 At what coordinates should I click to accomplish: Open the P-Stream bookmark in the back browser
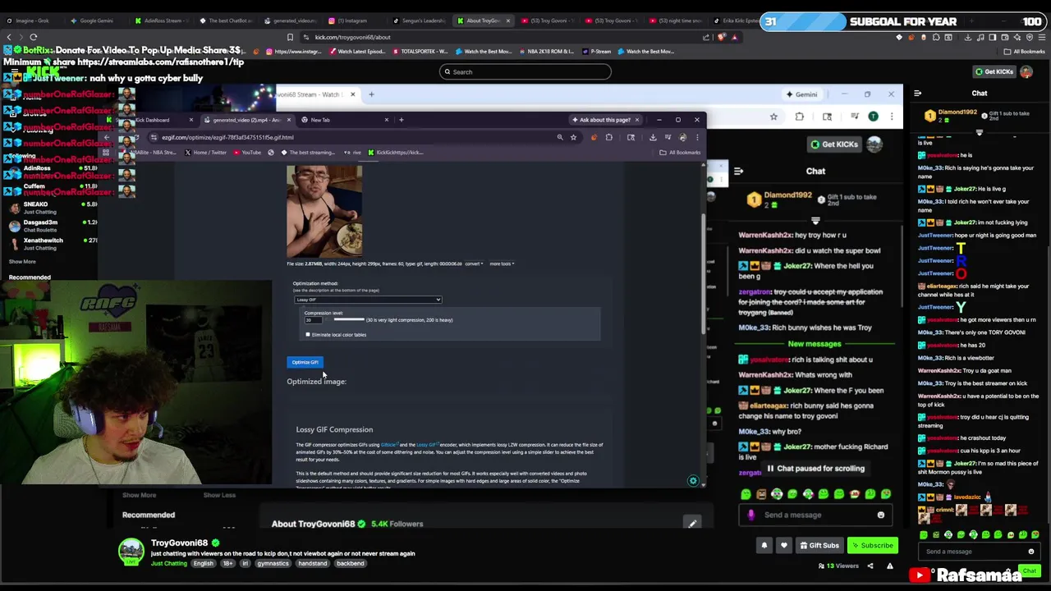tap(598, 52)
